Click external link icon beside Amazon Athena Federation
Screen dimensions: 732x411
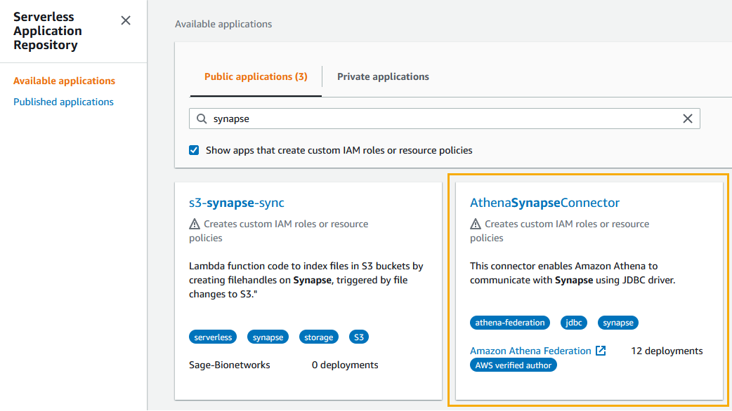click(x=601, y=351)
